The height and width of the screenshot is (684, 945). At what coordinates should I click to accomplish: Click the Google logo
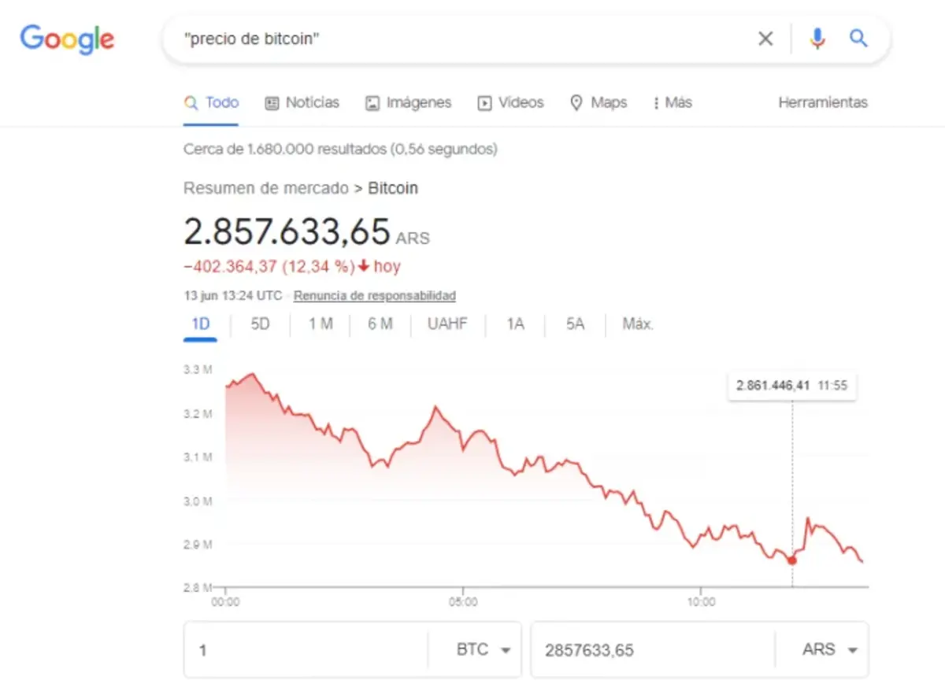[x=67, y=39]
